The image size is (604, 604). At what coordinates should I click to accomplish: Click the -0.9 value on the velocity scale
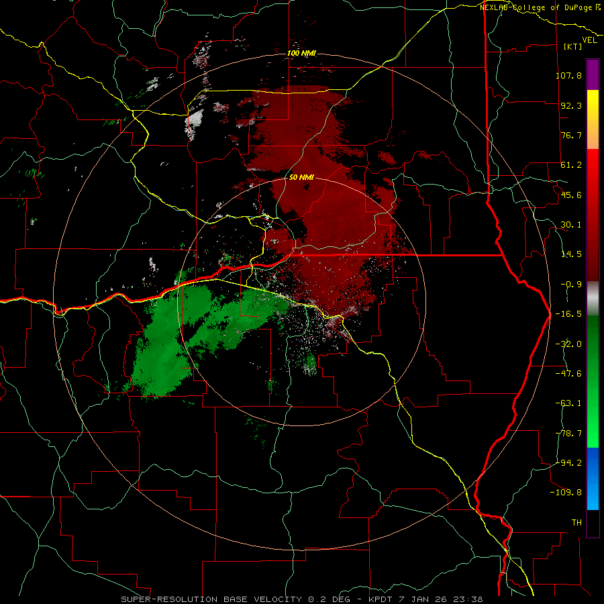coord(571,285)
